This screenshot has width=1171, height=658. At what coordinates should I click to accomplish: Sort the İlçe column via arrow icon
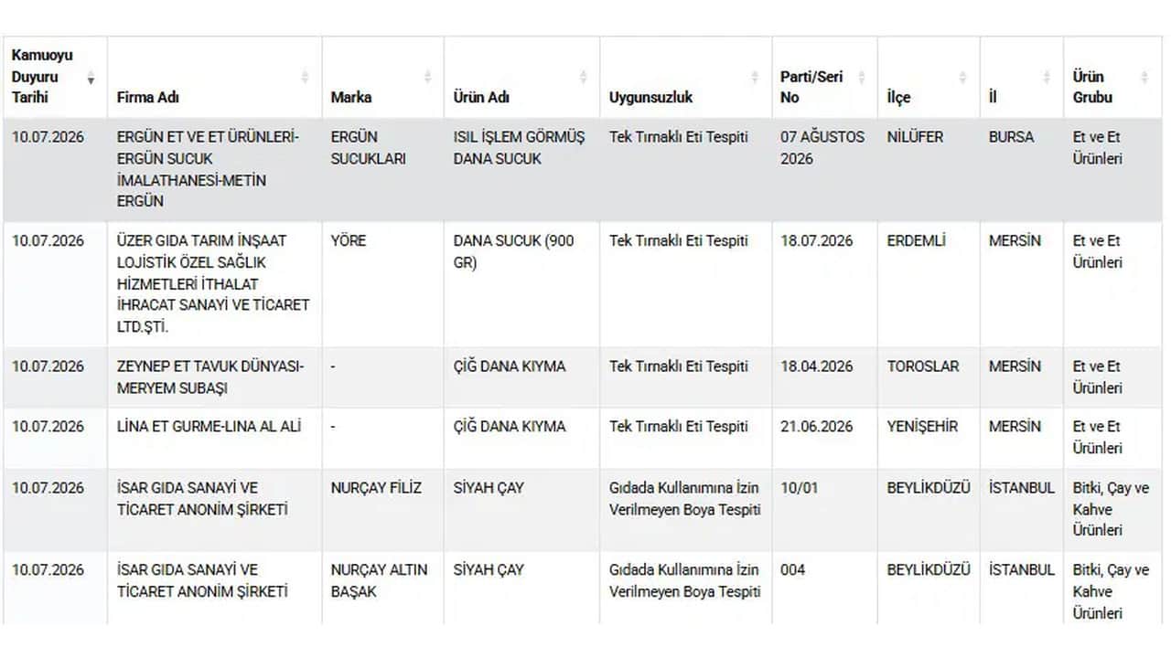click(x=962, y=78)
